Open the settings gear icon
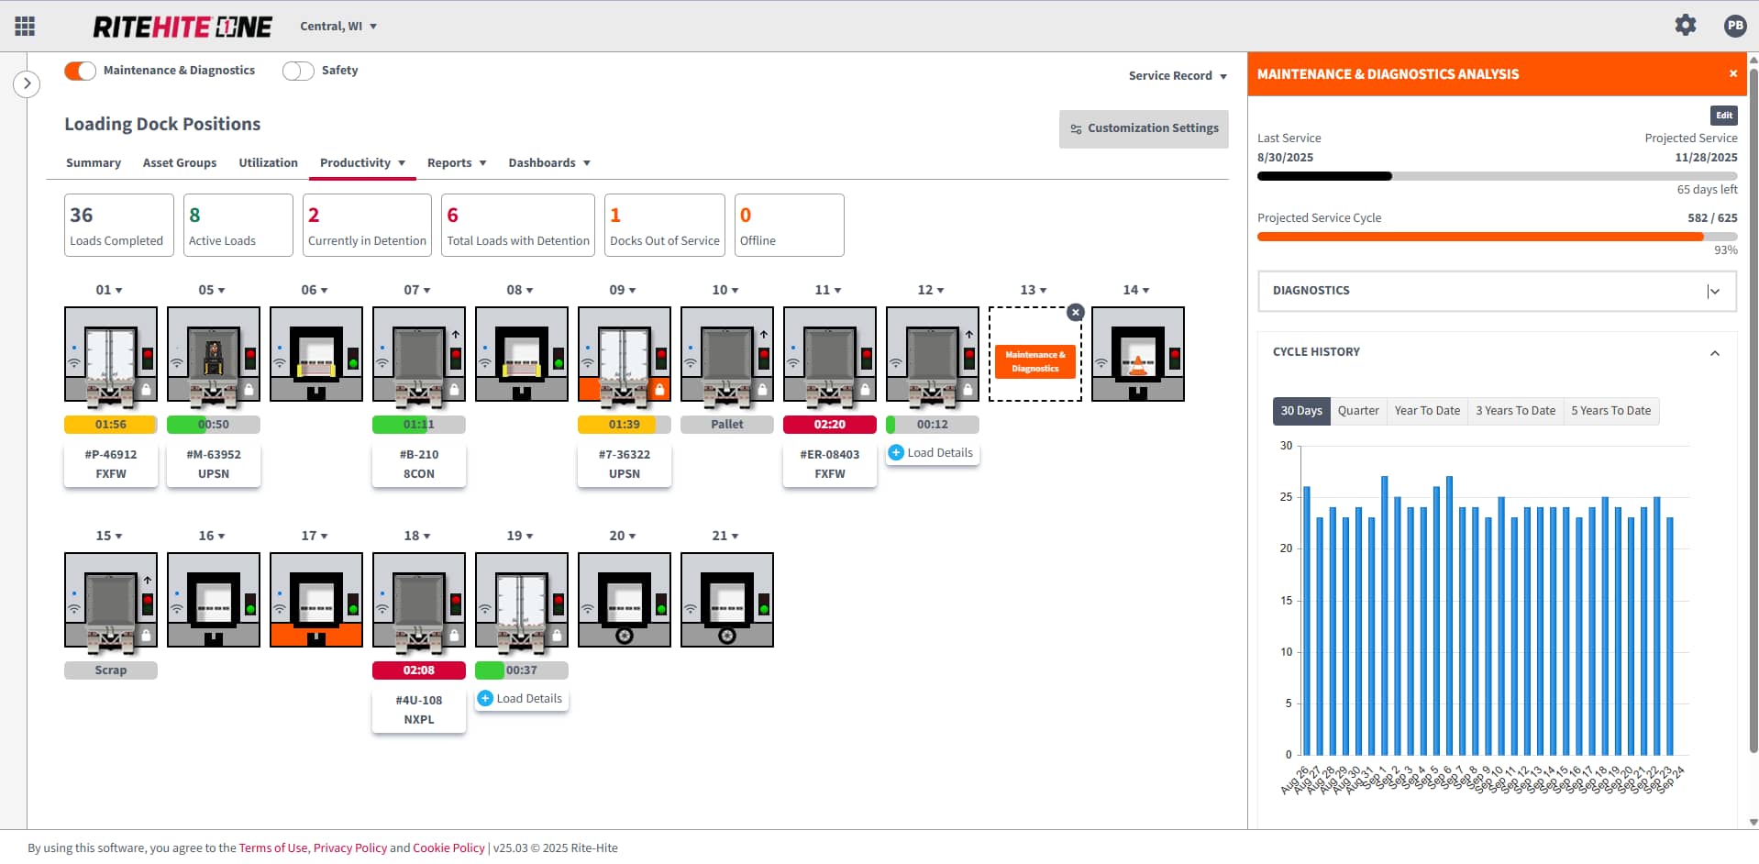The width and height of the screenshot is (1759, 864). click(x=1685, y=26)
